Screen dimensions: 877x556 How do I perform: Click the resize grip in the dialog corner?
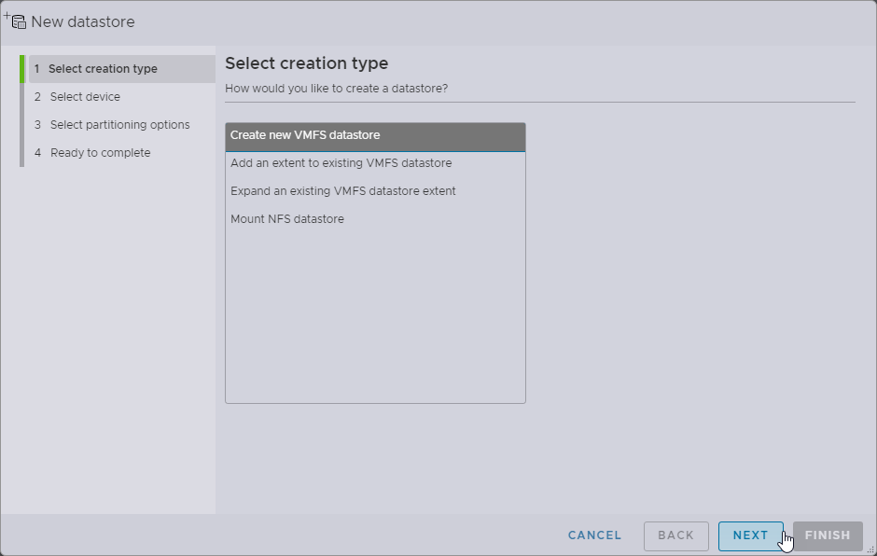(x=870, y=549)
